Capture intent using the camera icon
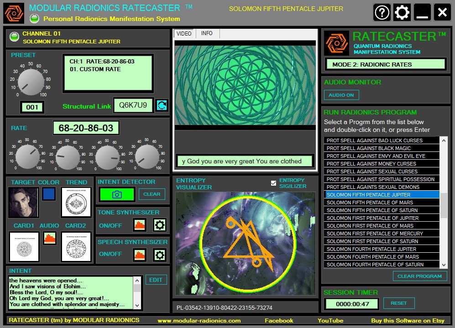This screenshot has height=328, width=455. coord(116,194)
